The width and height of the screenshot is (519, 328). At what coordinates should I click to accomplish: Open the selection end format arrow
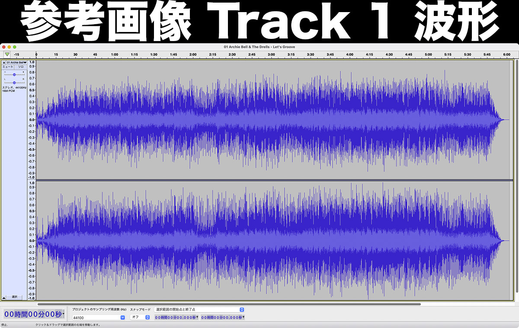click(243, 317)
